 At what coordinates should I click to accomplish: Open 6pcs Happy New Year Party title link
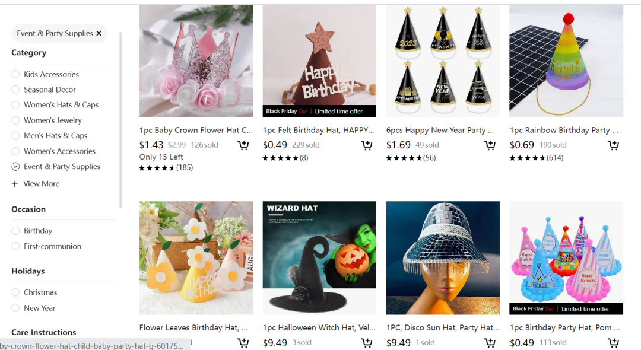pyautogui.click(x=440, y=130)
